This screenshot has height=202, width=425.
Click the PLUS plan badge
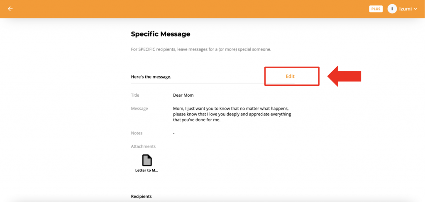click(376, 9)
